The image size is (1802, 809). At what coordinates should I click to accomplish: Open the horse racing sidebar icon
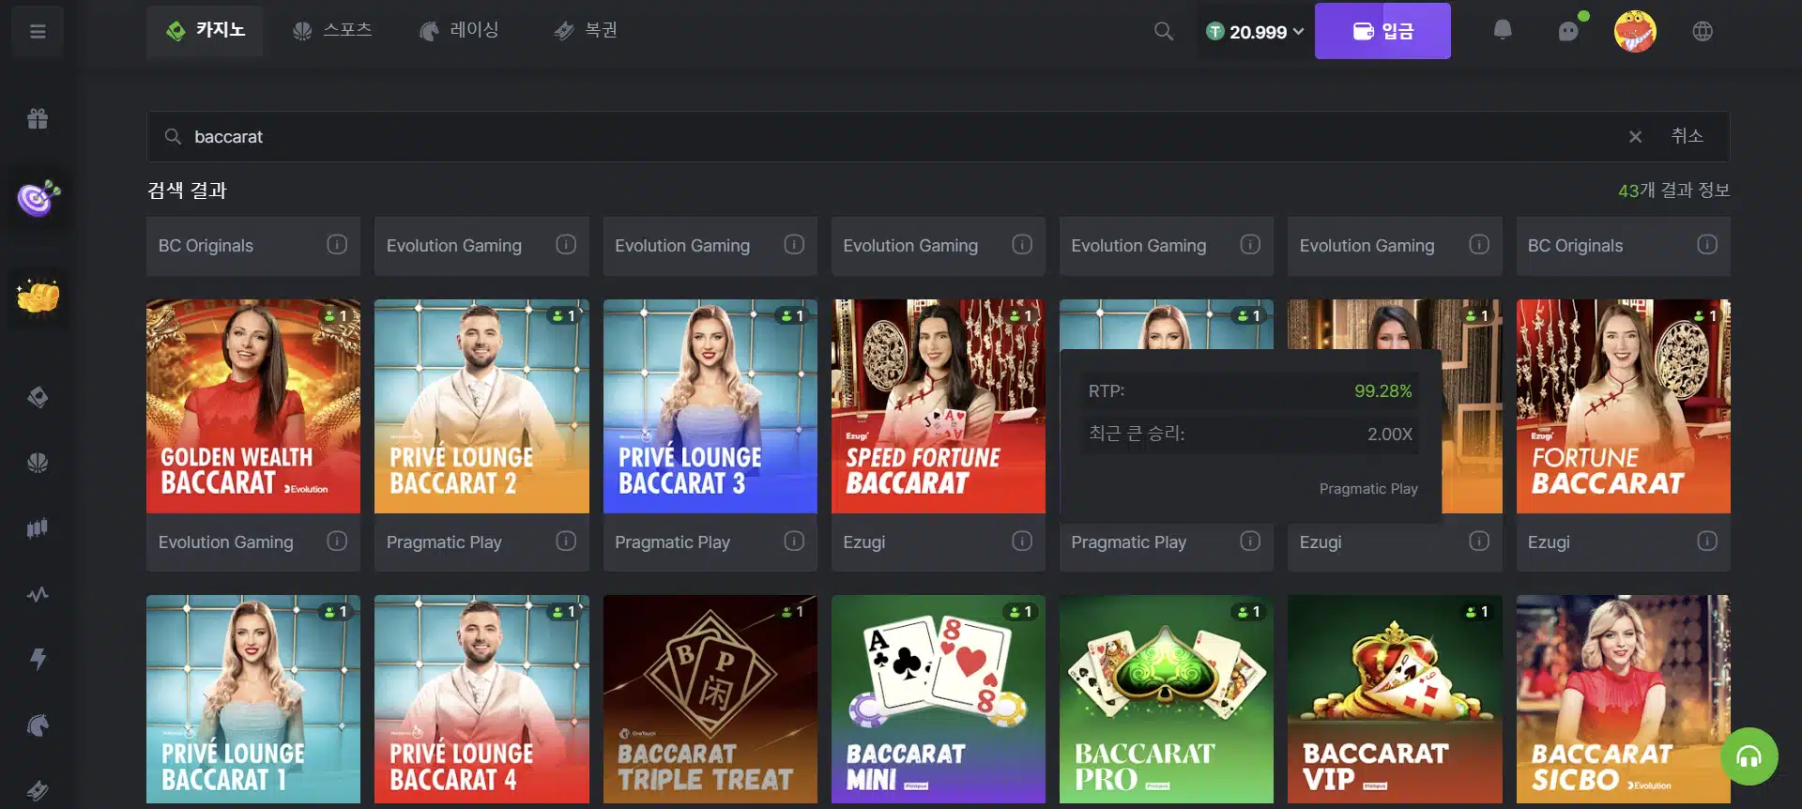(x=38, y=725)
